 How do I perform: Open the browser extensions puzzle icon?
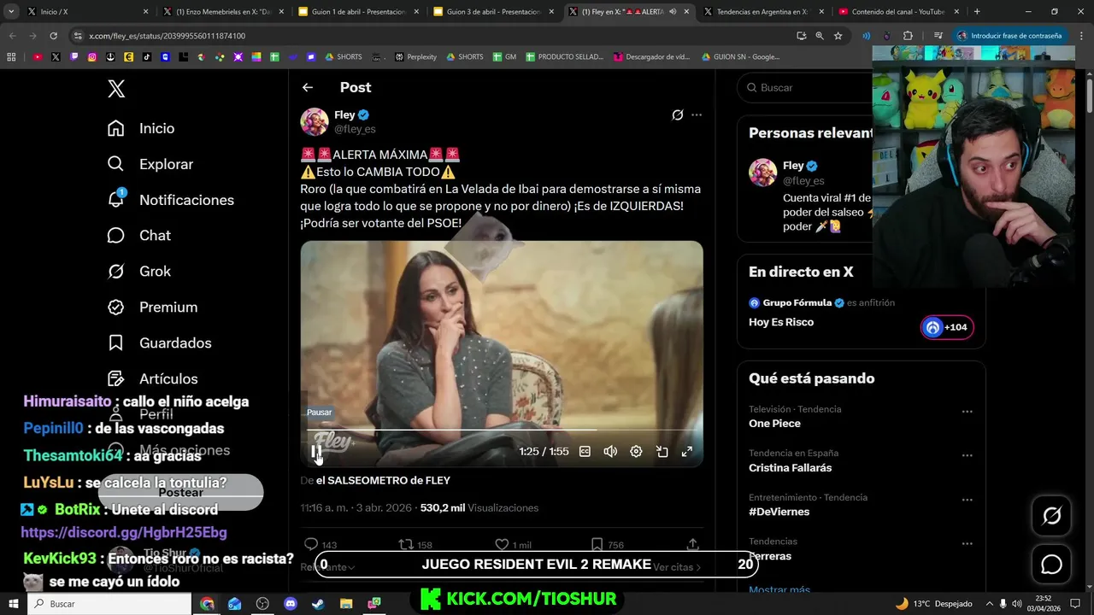[x=908, y=36]
